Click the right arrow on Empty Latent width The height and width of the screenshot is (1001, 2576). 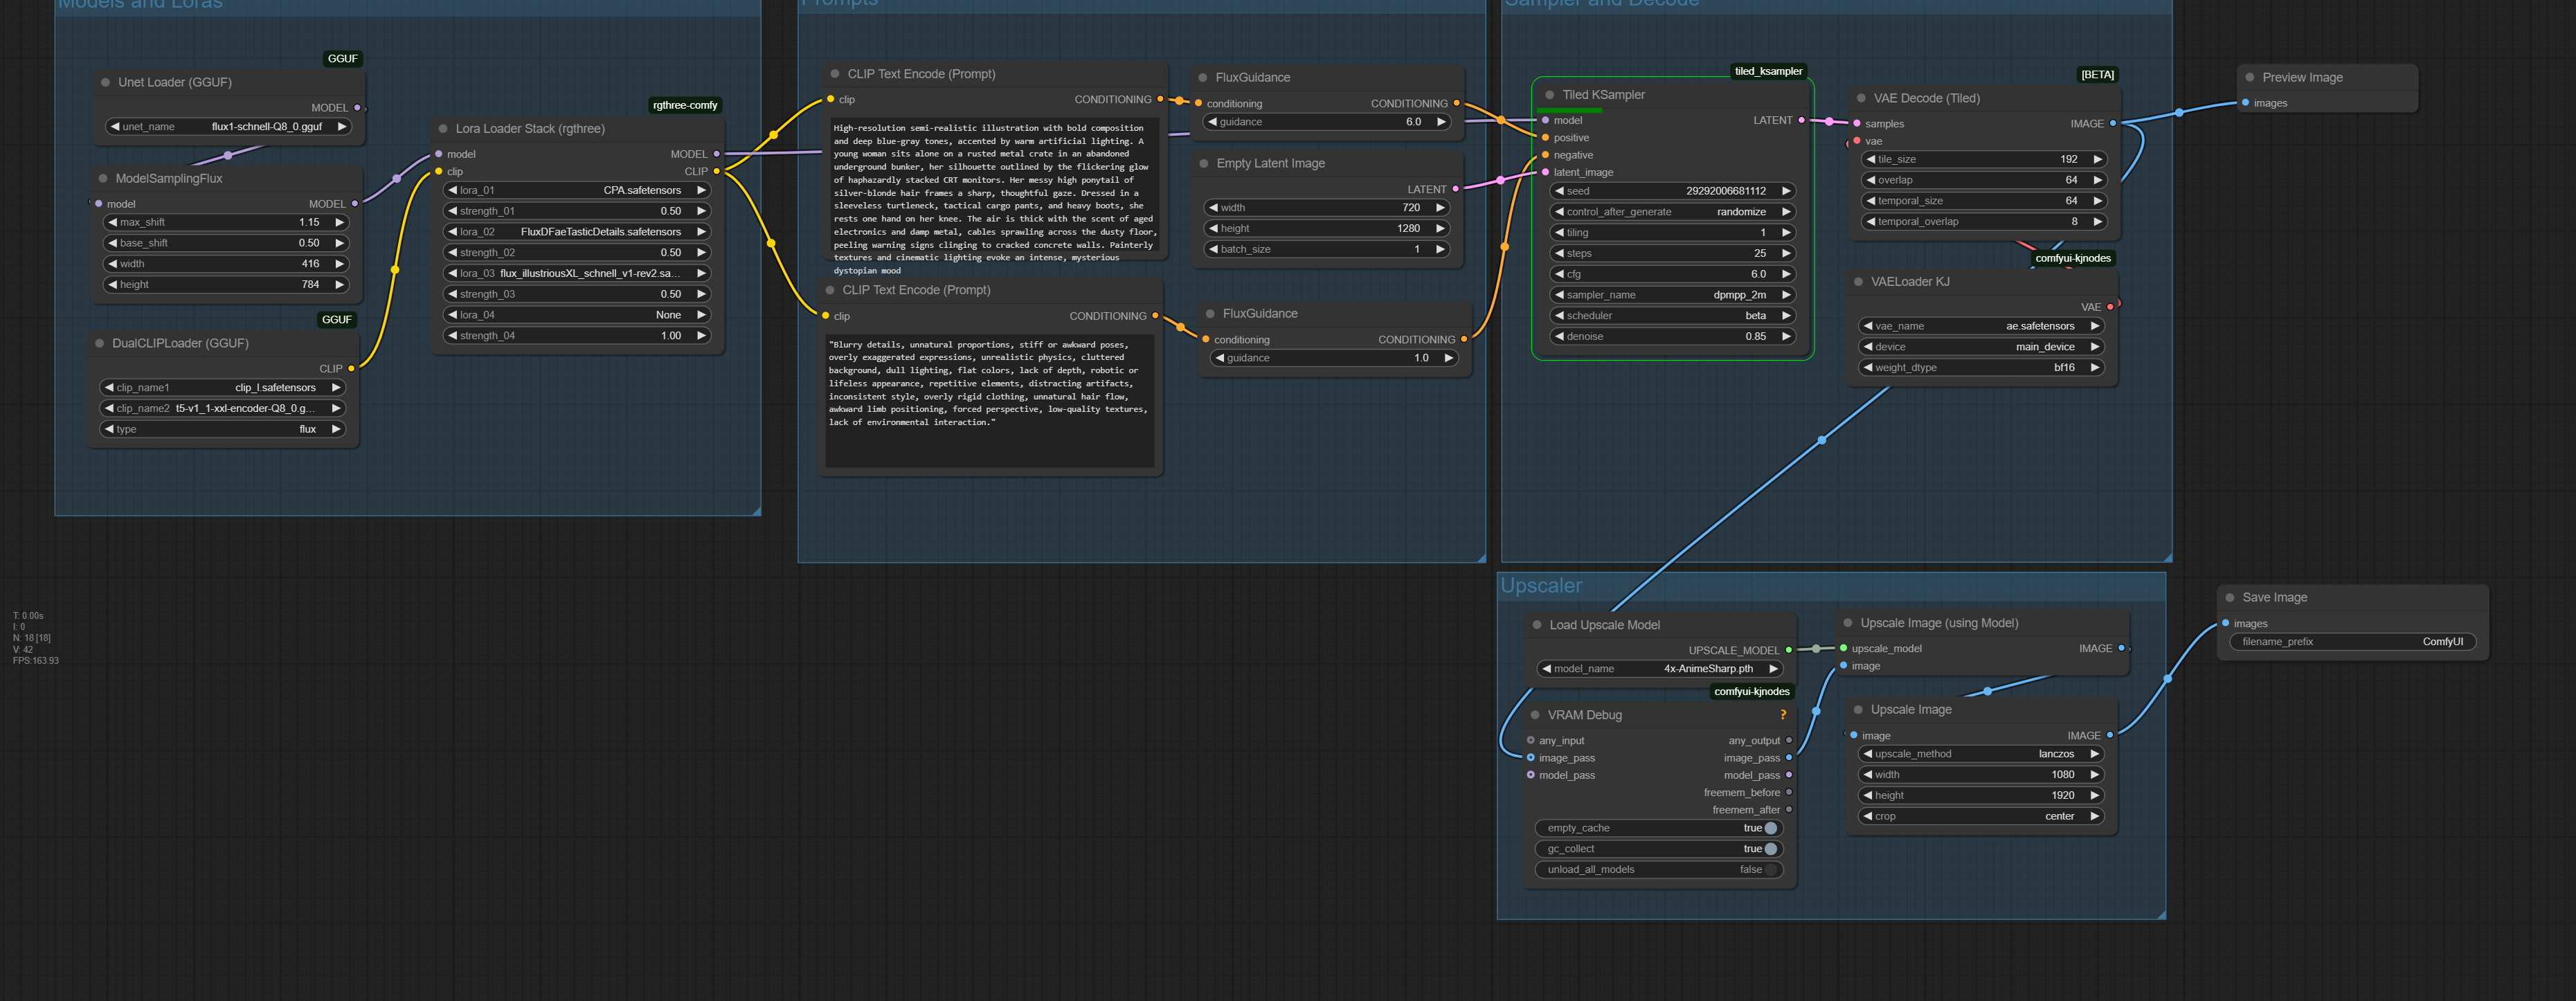[x=1440, y=208]
